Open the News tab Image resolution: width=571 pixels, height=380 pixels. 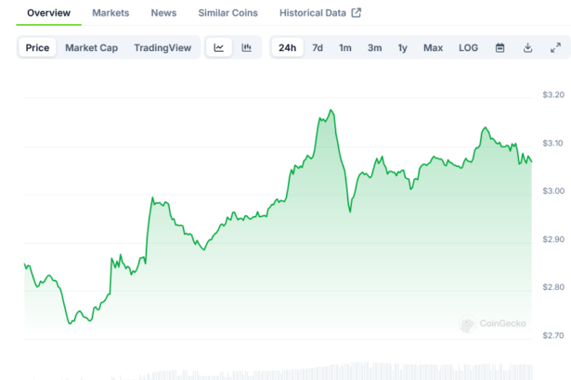(163, 13)
